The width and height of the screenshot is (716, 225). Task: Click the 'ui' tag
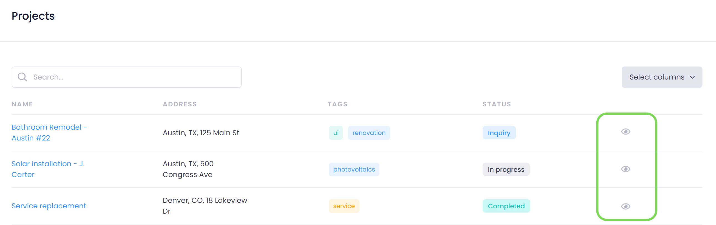point(336,133)
